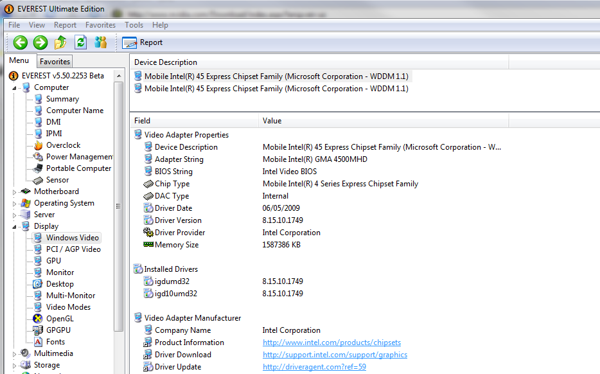Viewport: 600px width, 374px height.
Task: Click the Refresh toolbar icon
Action: click(81, 42)
